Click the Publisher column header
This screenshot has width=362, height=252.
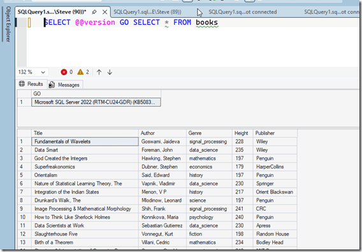pyautogui.click(x=275, y=133)
